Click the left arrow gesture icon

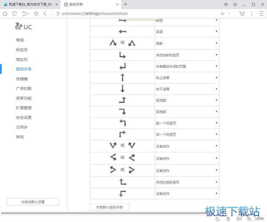pos(122,31)
